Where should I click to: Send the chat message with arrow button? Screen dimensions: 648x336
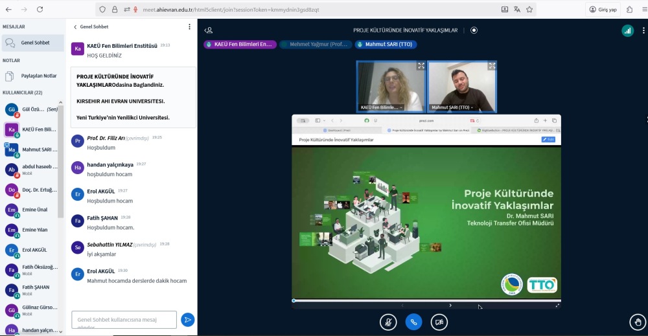click(187, 320)
